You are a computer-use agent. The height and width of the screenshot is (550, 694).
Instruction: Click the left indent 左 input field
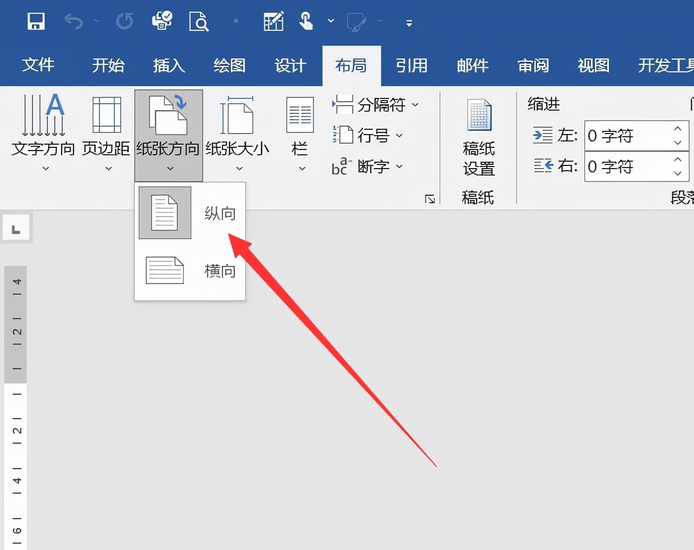(x=626, y=136)
